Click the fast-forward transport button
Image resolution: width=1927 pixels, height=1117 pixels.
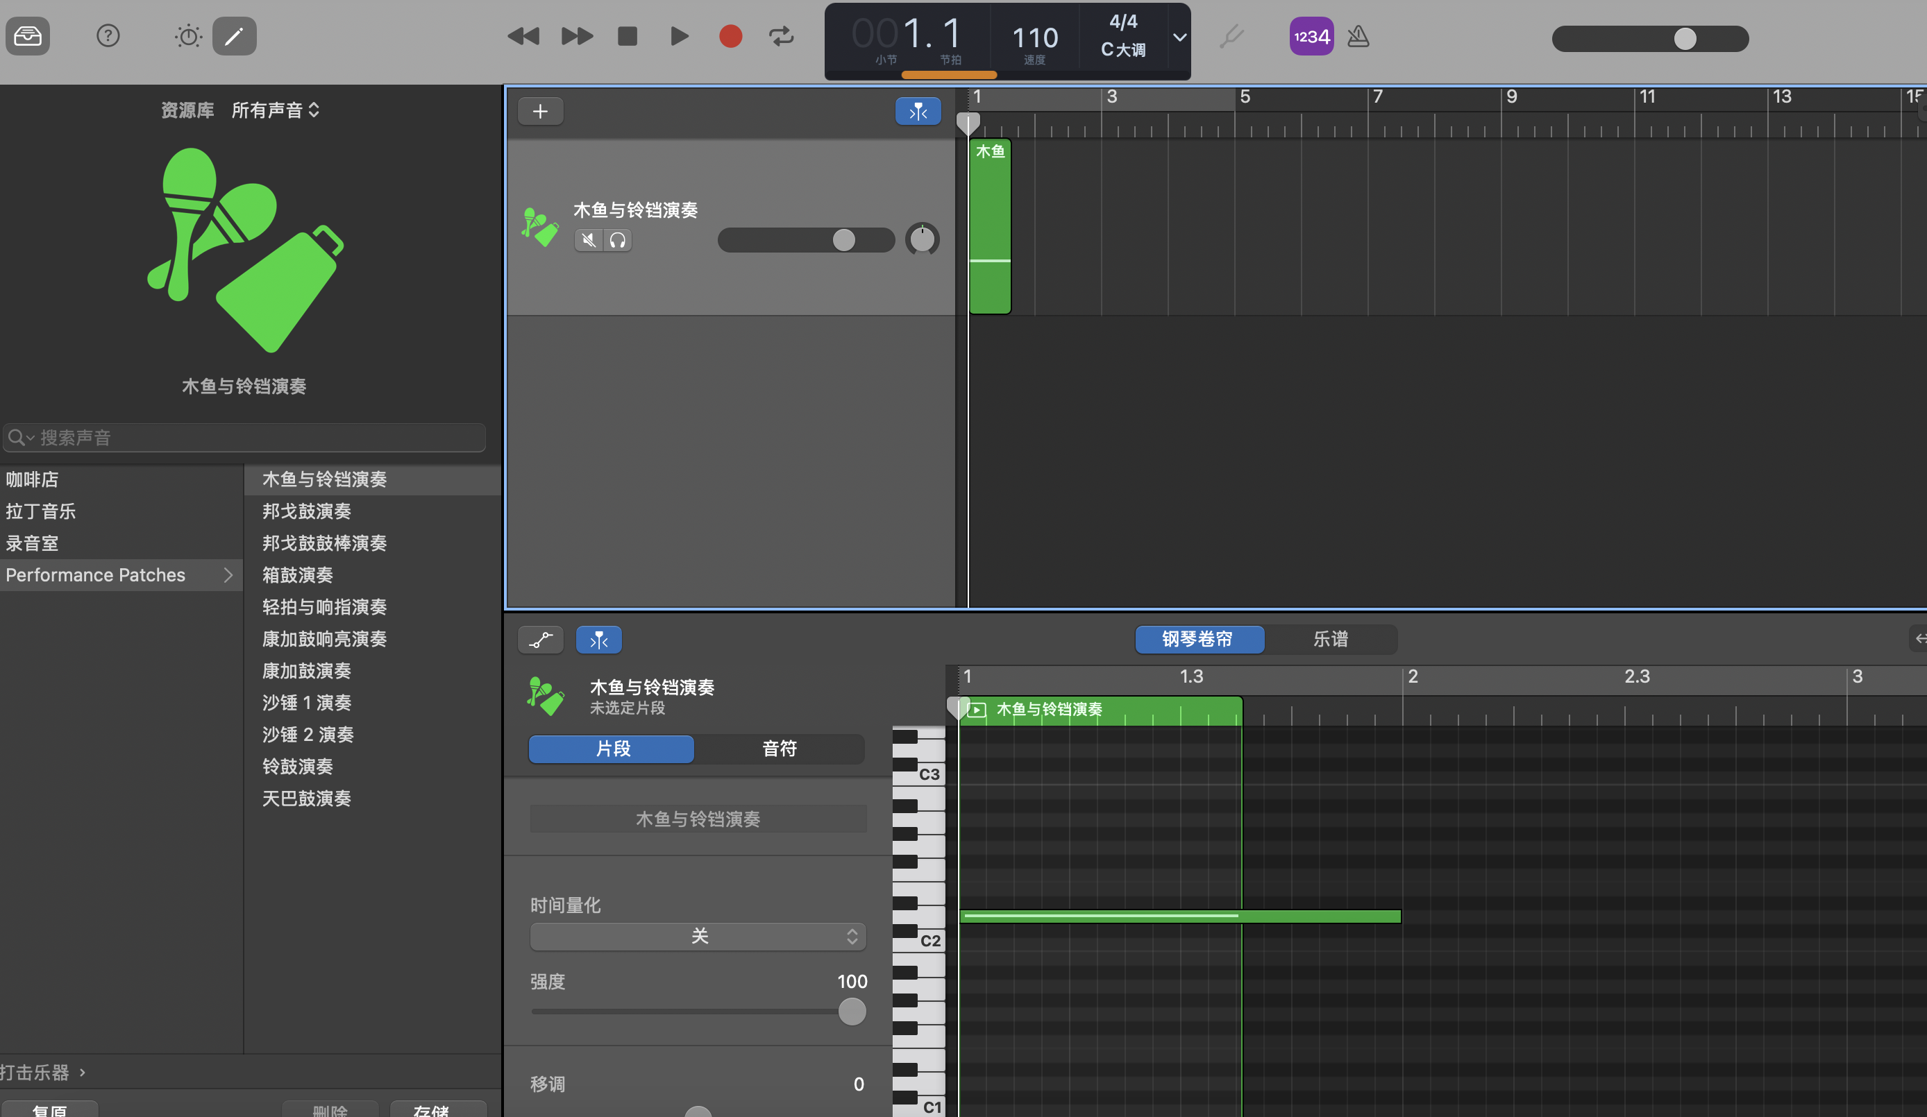click(x=577, y=36)
